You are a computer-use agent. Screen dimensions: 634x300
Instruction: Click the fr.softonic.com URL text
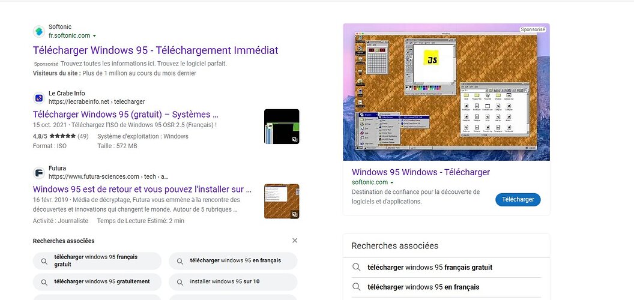(69, 35)
